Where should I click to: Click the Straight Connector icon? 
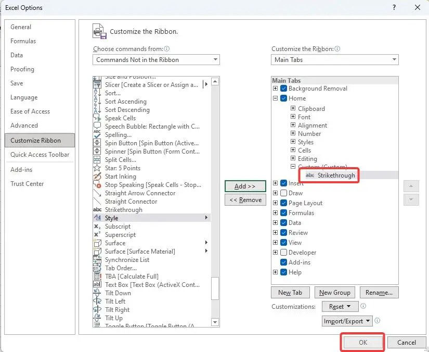[x=97, y=202]
